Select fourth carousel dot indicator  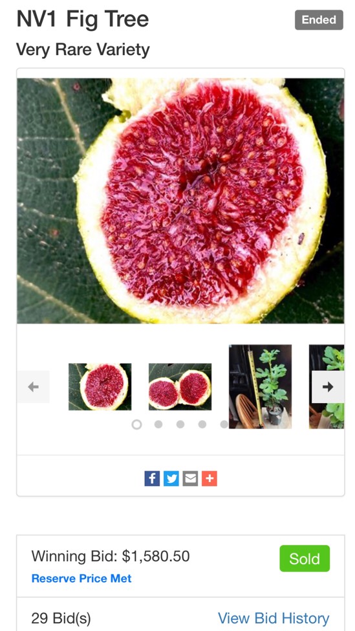tap(202, 424)
